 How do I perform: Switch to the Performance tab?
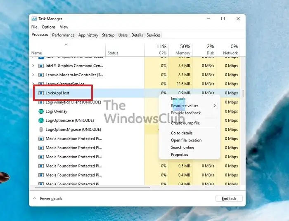tap(63, 35)
